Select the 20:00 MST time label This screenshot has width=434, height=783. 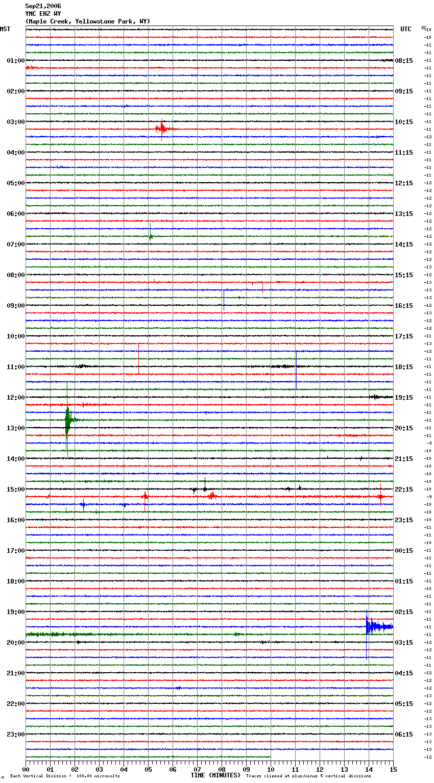pyautogui.click(x=16, y=643)
